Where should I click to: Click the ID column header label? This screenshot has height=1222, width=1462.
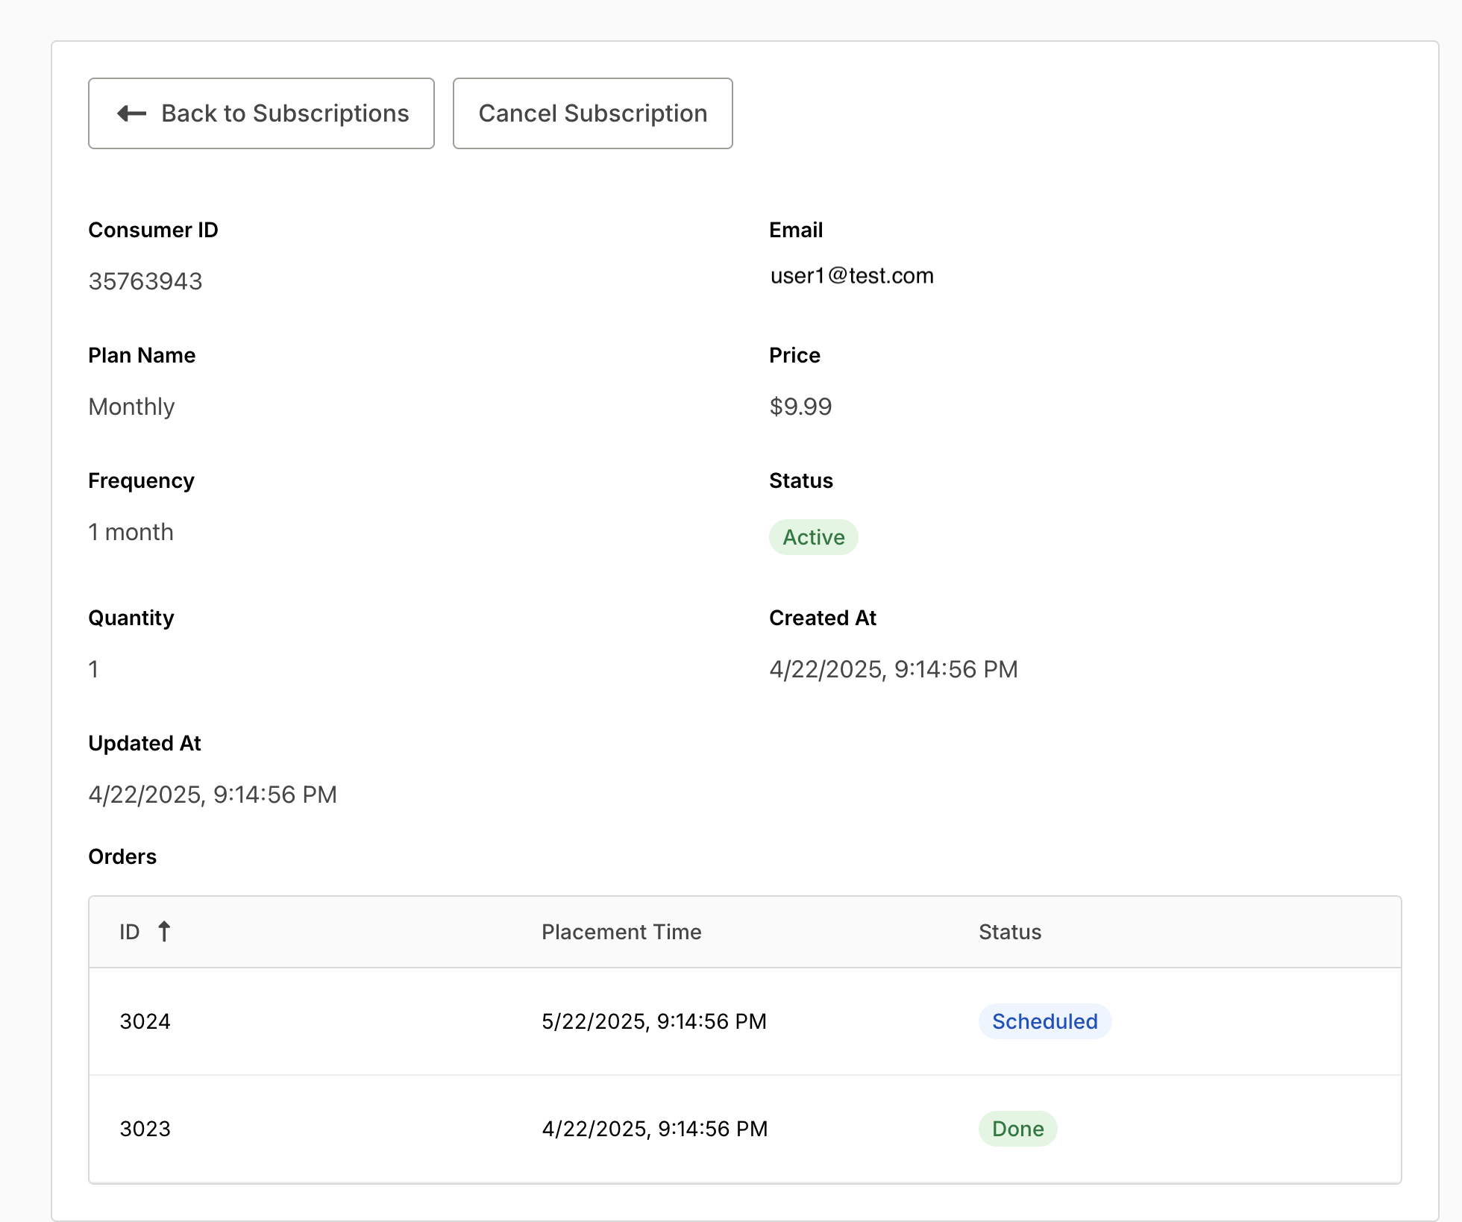(130, 932)
